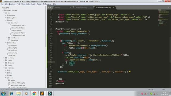171x96 pixels.
Task: Collapse the student_manage root folder
Action: (x=2, y=10)
